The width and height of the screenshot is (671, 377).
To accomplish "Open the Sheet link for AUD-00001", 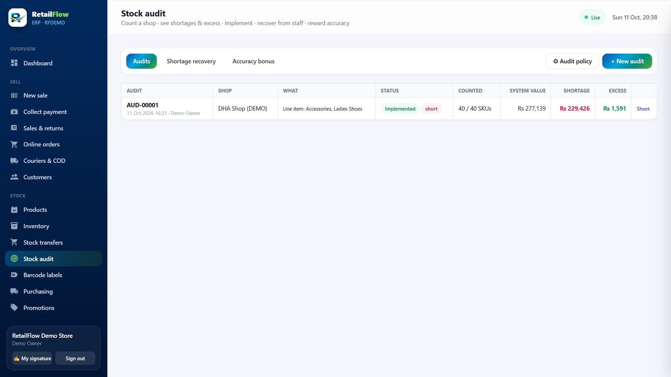I will click(x=643, y=108).
